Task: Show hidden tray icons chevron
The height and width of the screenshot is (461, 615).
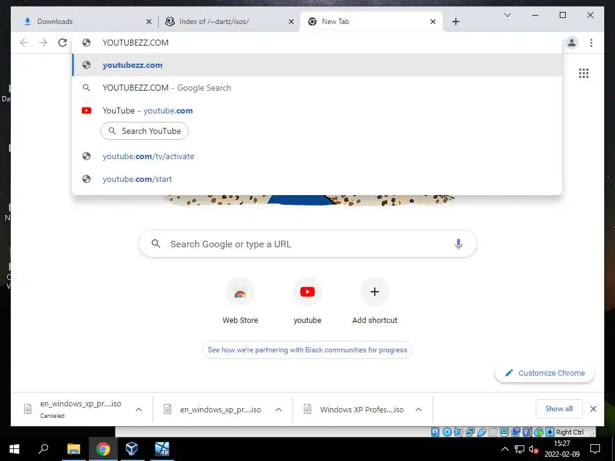Action: click(505, 449)
